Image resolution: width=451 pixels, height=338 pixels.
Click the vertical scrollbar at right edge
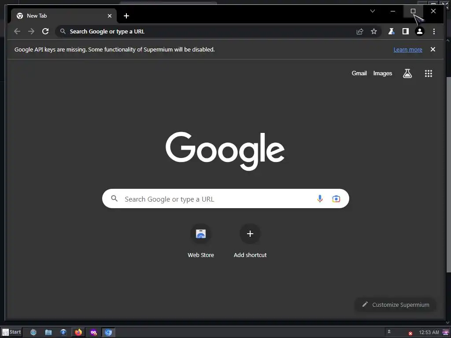point(448,174)
